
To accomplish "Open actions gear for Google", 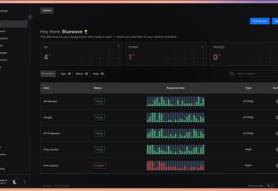I will (277, 117).
